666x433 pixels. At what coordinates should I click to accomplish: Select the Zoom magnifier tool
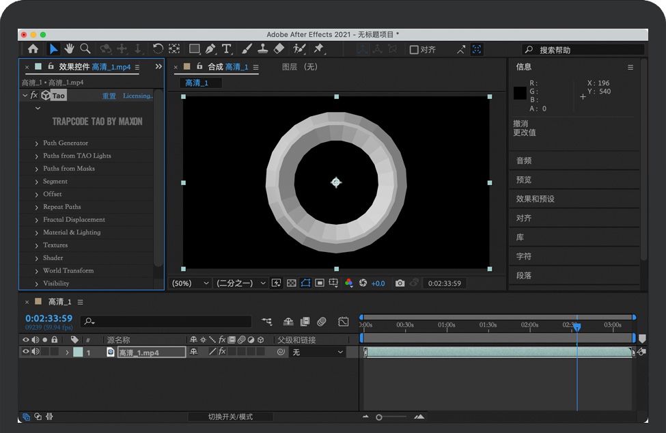pyautogui.click(x=85, y=48)
